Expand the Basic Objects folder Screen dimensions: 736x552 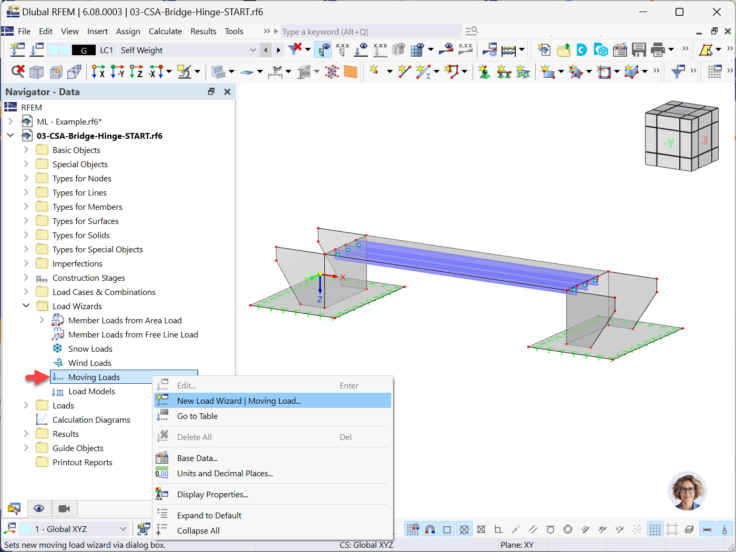click(26, 150)
